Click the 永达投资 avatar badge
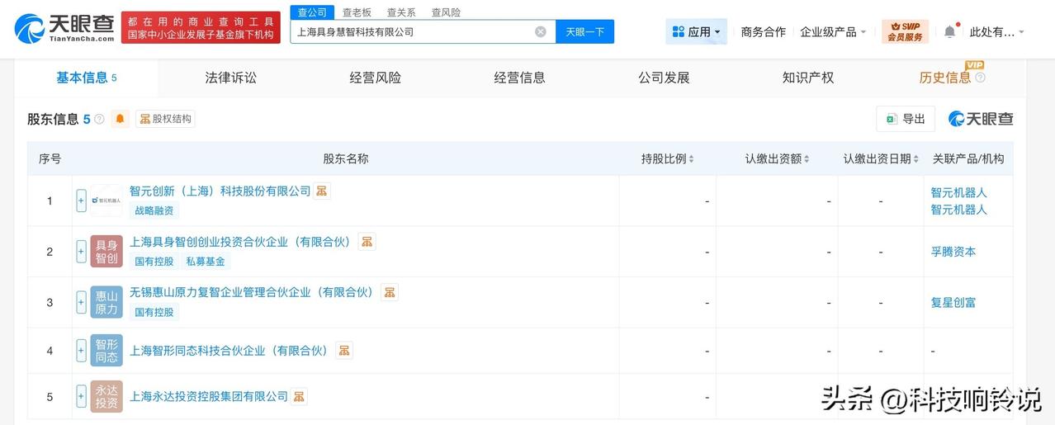Image resolution: width=1055 pixels, height=425 pixels. click(106, 397)
